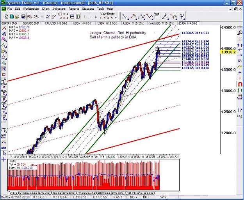Pick the red rectangle drawing tool
The image size is (244, 200).
tap(4, 74)
